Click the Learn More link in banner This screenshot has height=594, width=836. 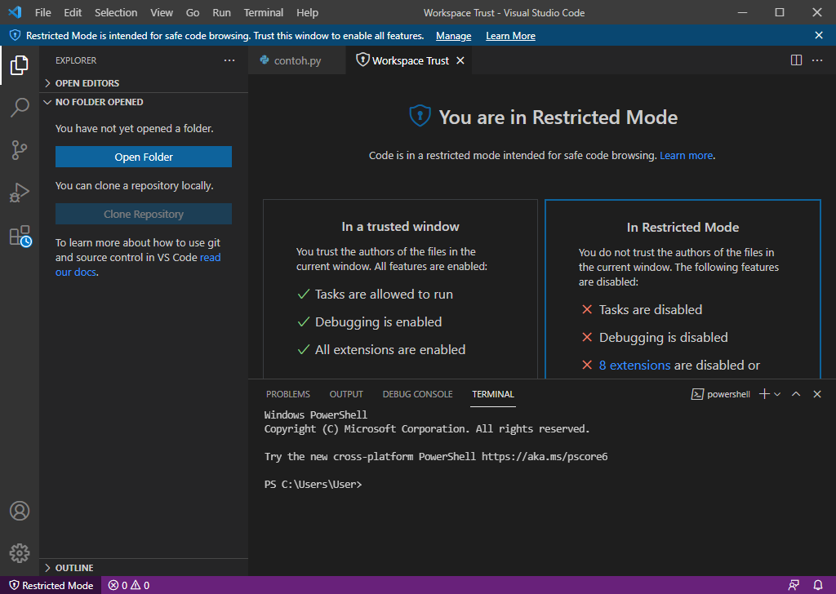[x=509, y=35]
